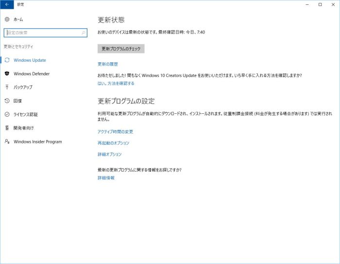The height and width of the screenshot is (264, 340).
Task: Click the back arrow in title bar
Action: point(7,4)
